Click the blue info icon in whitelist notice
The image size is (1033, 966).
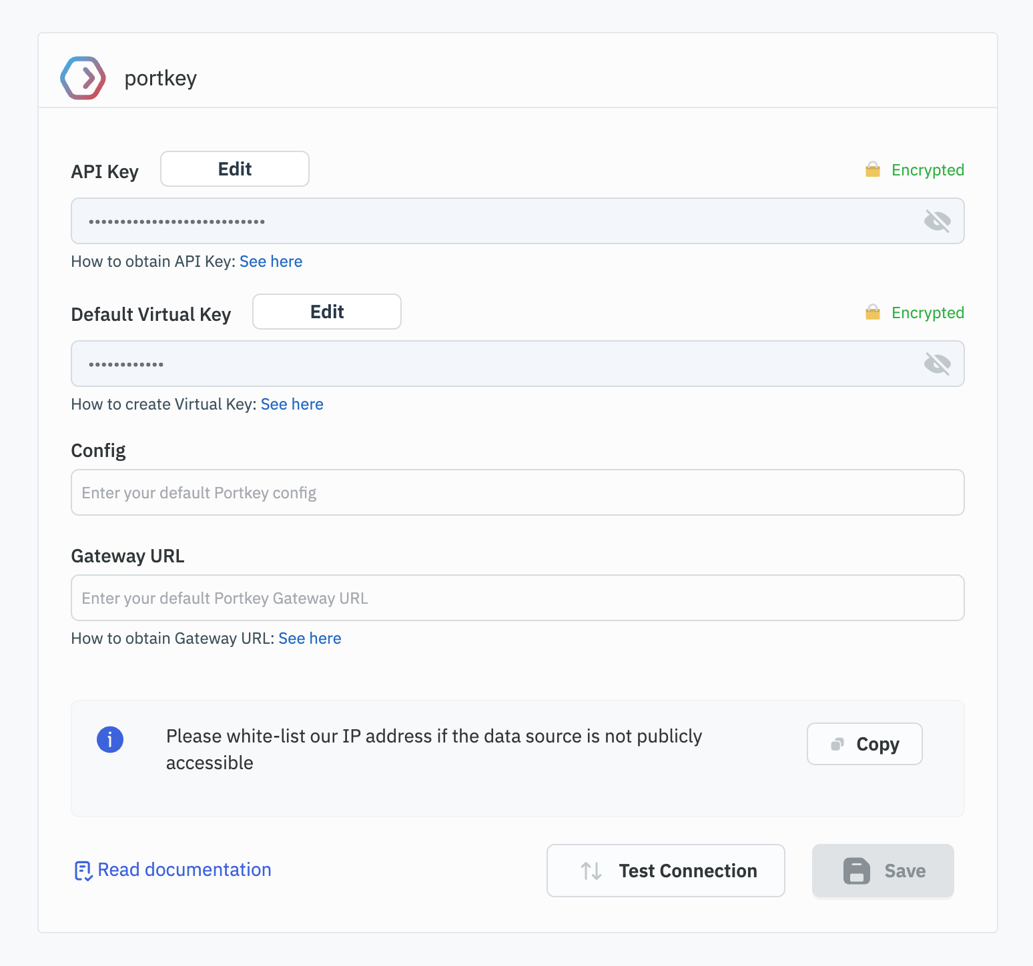click(x=110, y=739)
